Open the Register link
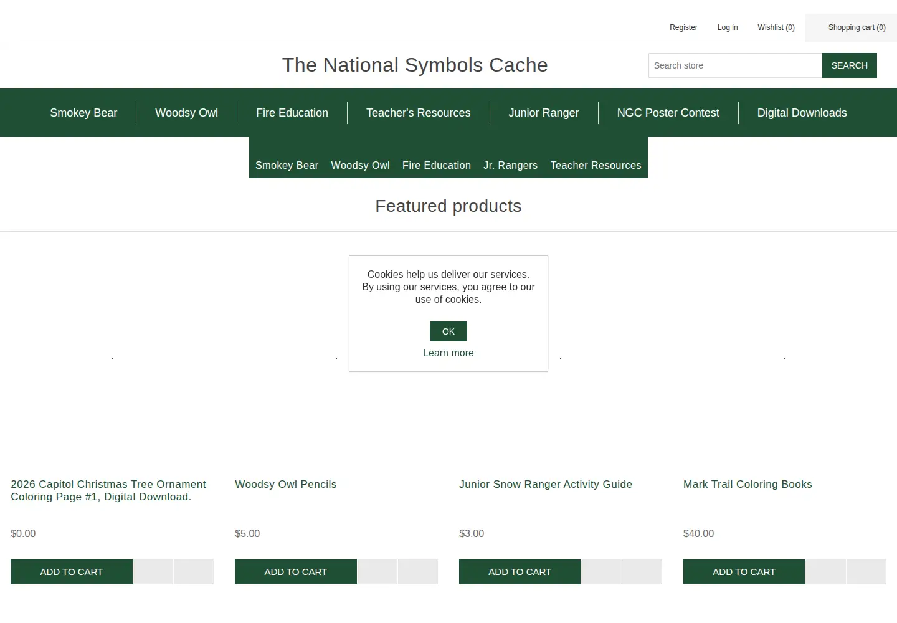Image resolution: width=897 pixels, height=623 pixels. pos(683,27)
